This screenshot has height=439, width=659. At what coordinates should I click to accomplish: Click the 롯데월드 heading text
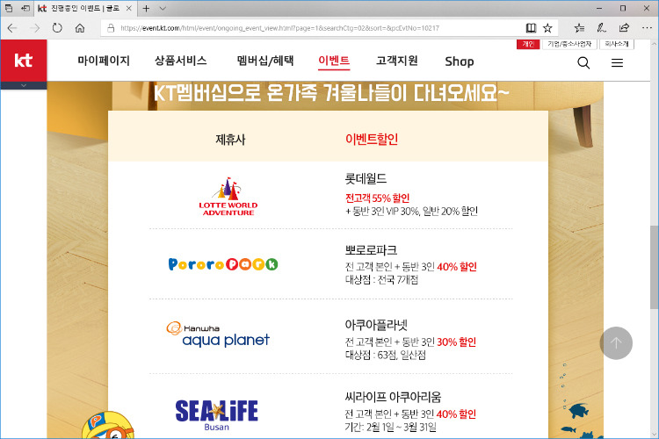366,178
